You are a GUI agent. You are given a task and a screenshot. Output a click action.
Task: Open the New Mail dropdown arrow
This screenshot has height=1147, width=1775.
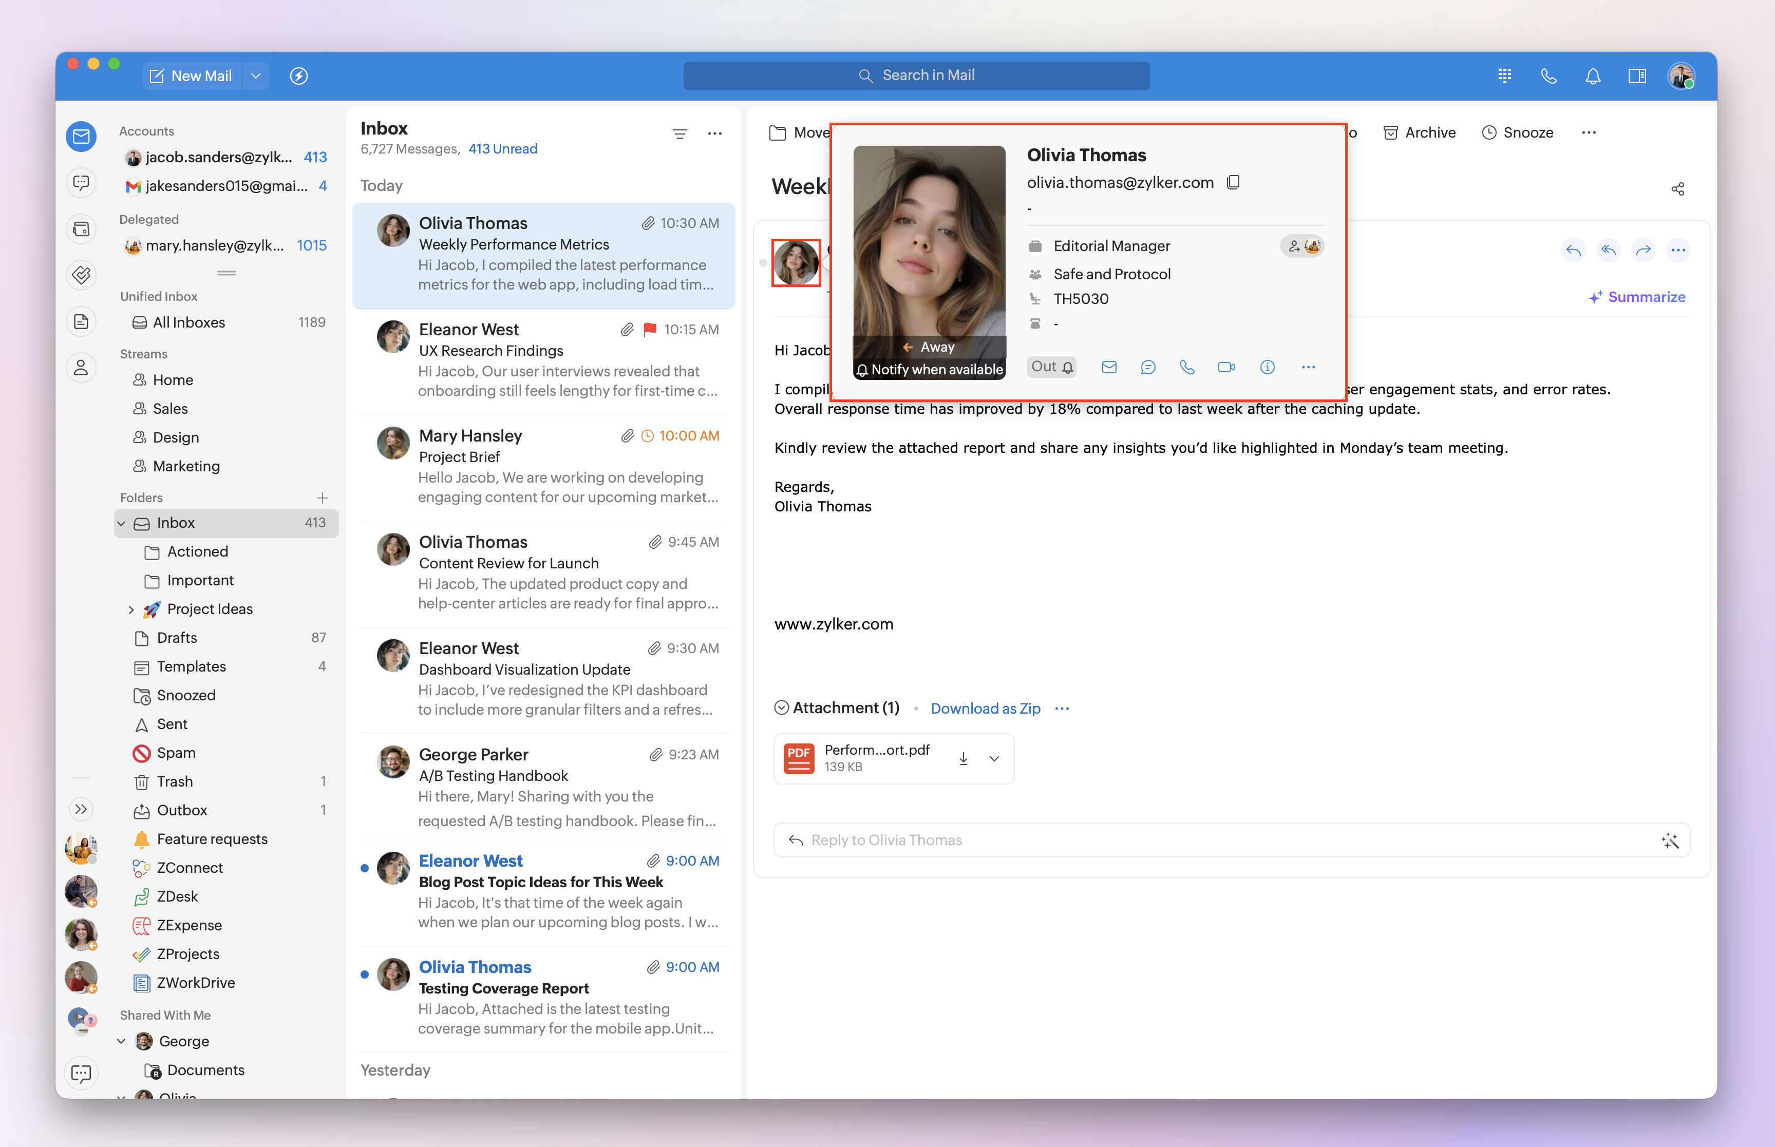(x=255, y=76)
